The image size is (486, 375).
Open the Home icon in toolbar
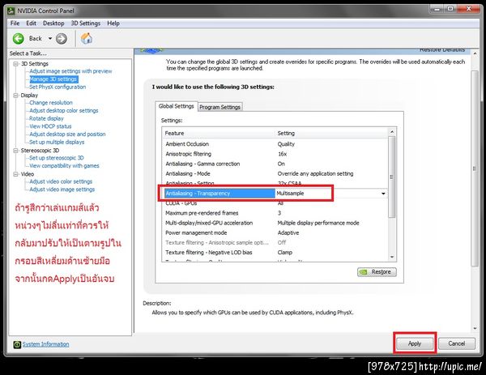click(x=87, y=39)
